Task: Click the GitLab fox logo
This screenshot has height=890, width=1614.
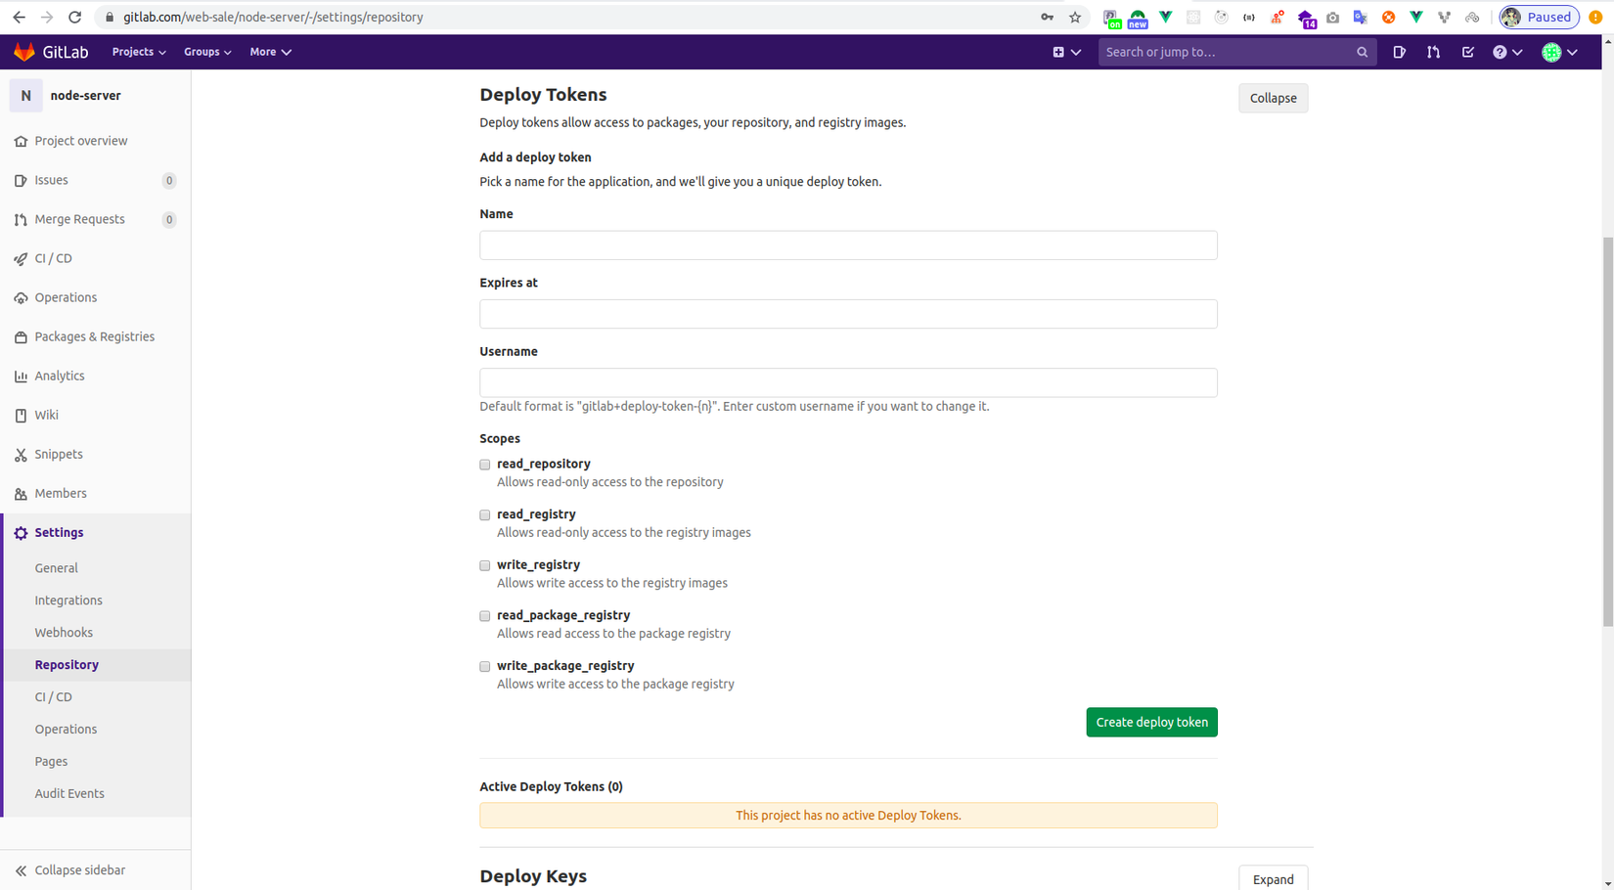Action: coord(24,52)
